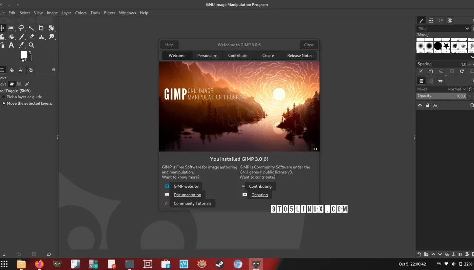
Task: Click the Release Notes tab
Action: tap(300, 55)
